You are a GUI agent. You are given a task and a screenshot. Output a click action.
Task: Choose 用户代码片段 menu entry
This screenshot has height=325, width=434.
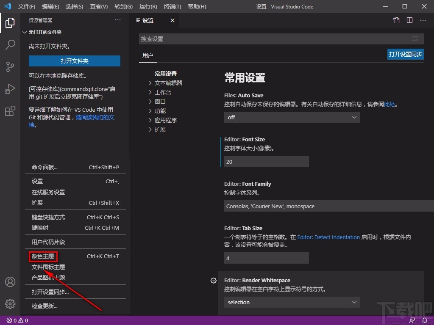(75, 242)
